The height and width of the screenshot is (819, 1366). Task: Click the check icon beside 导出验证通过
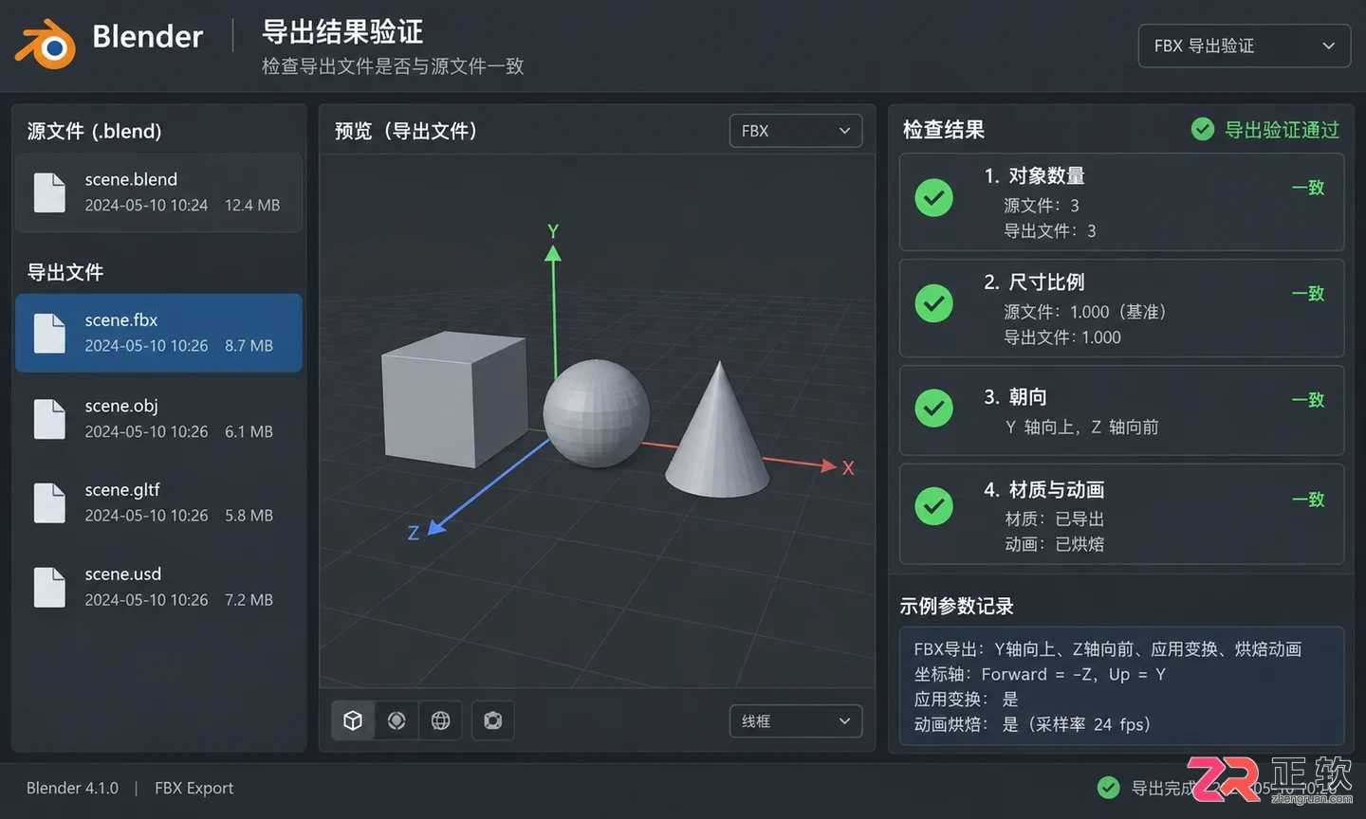pos(1203,130)
